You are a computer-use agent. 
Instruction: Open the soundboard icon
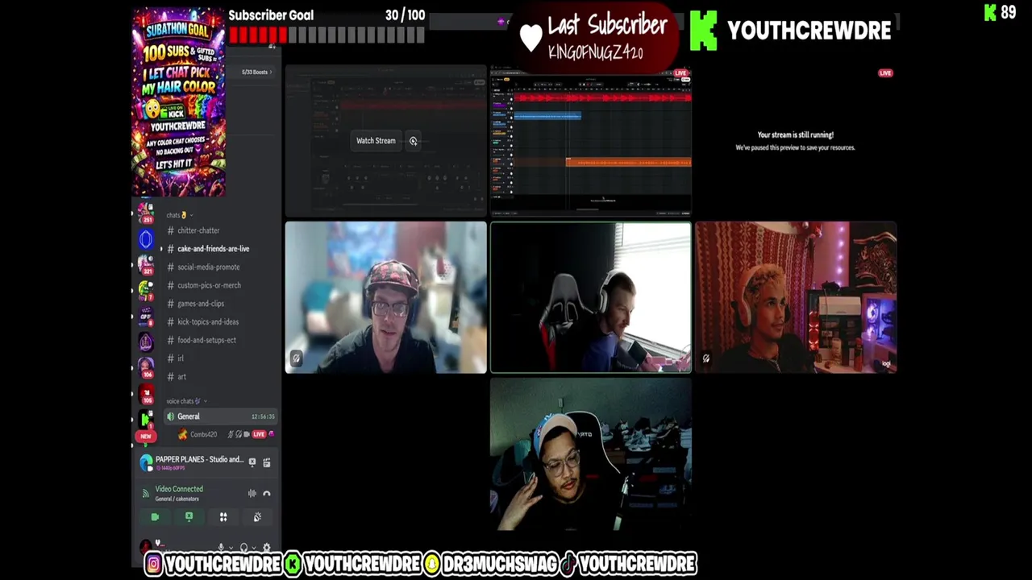tap(257, 517)
